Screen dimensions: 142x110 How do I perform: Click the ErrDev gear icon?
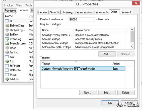click(7, 34)
